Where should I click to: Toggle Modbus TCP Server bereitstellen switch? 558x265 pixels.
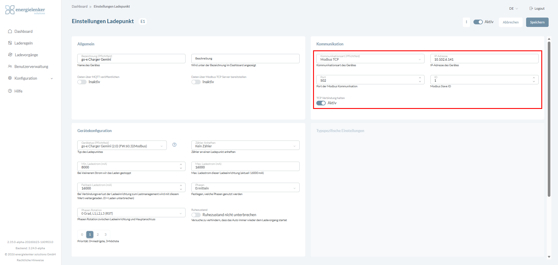196,82
